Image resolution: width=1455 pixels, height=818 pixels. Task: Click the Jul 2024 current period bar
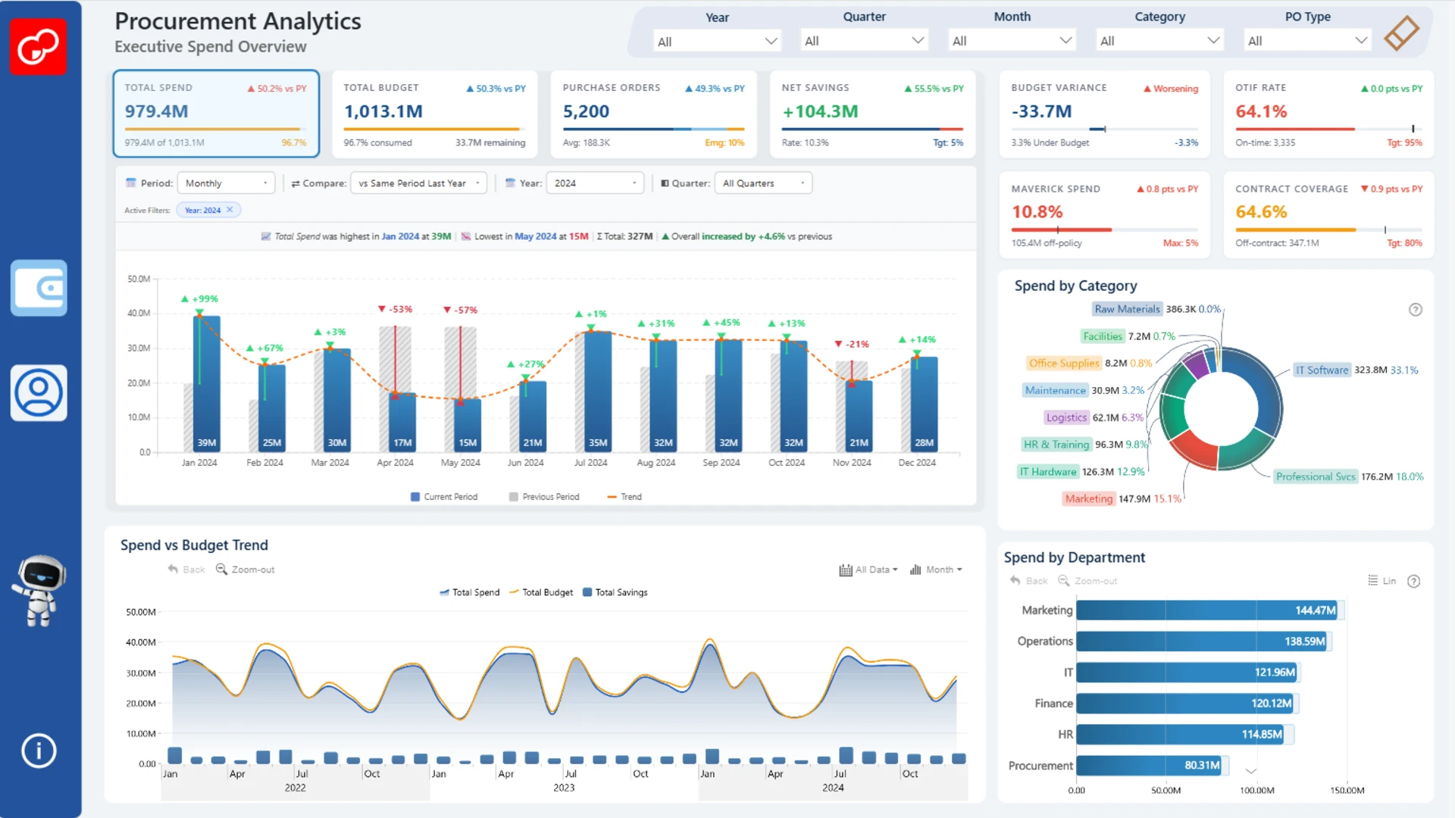pyautogui.click(x=598, y=392)
